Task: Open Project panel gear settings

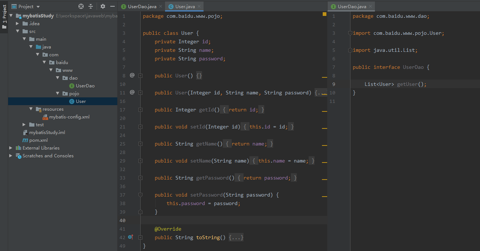Action: (x=103, y=6)
